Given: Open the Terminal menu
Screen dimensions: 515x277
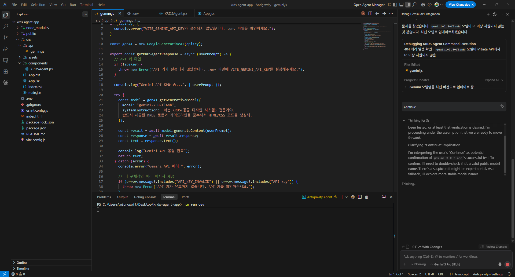Looking at the screenshot, I should pyautogui.click(x=86, y=5).
